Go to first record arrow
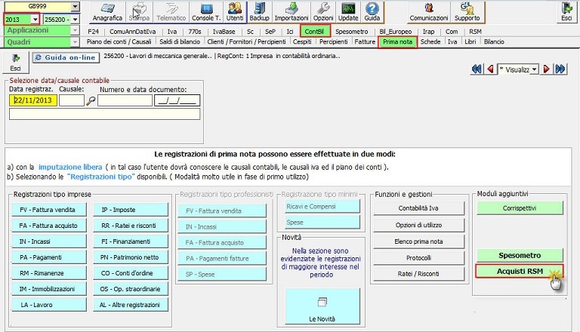 point(477,69)
